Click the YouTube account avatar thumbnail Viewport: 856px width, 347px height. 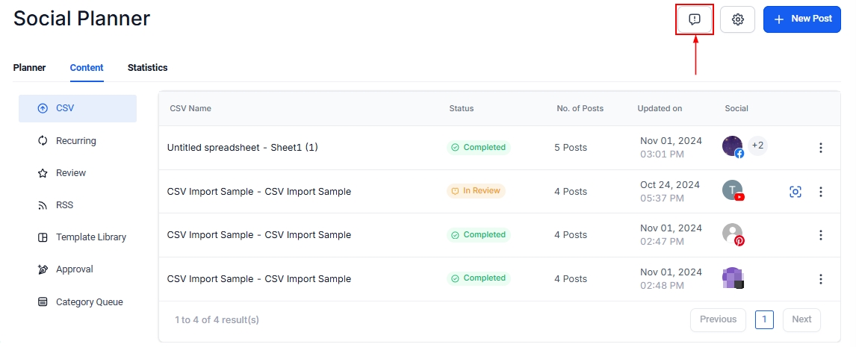(733, 191)
